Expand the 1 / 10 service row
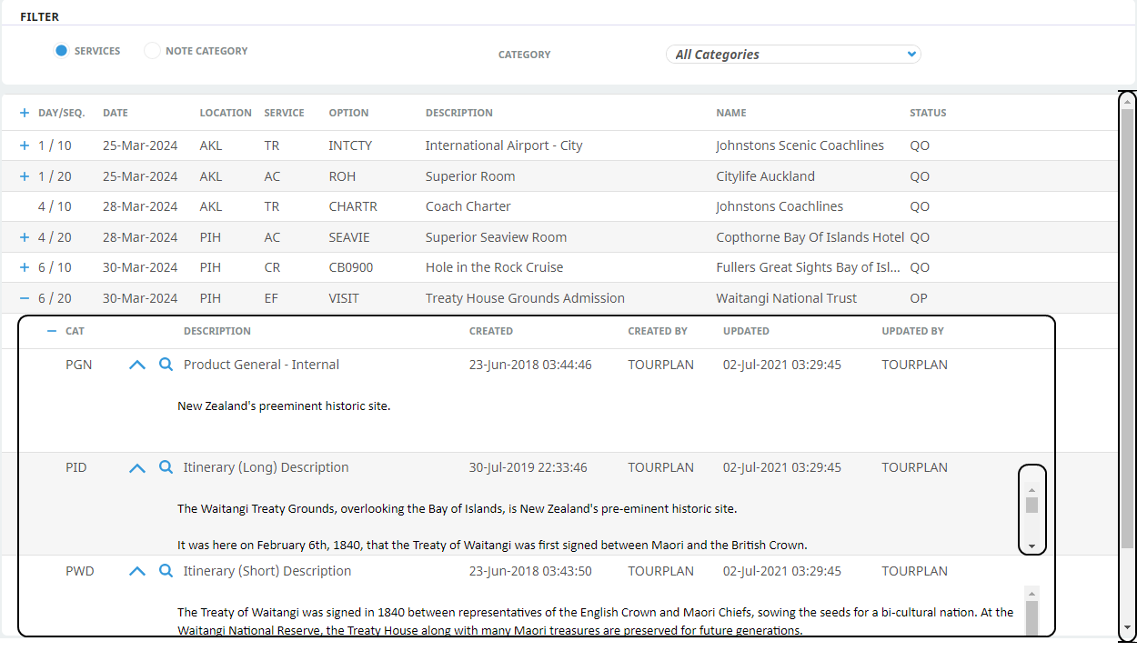 25,145
